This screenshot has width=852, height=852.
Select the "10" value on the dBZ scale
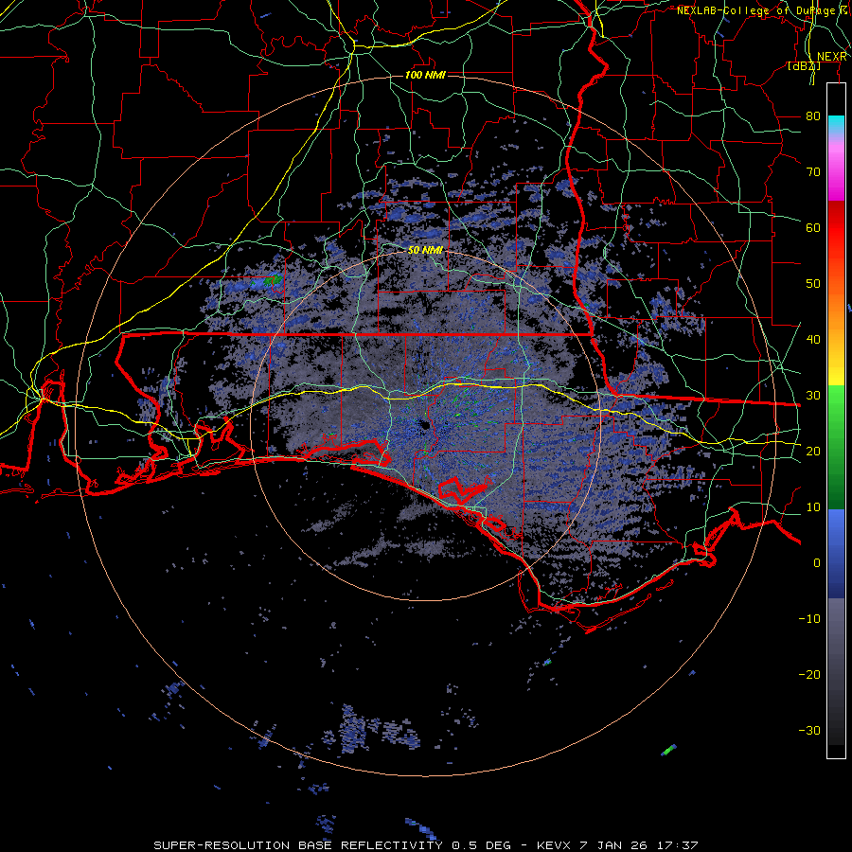coord(813,507)
